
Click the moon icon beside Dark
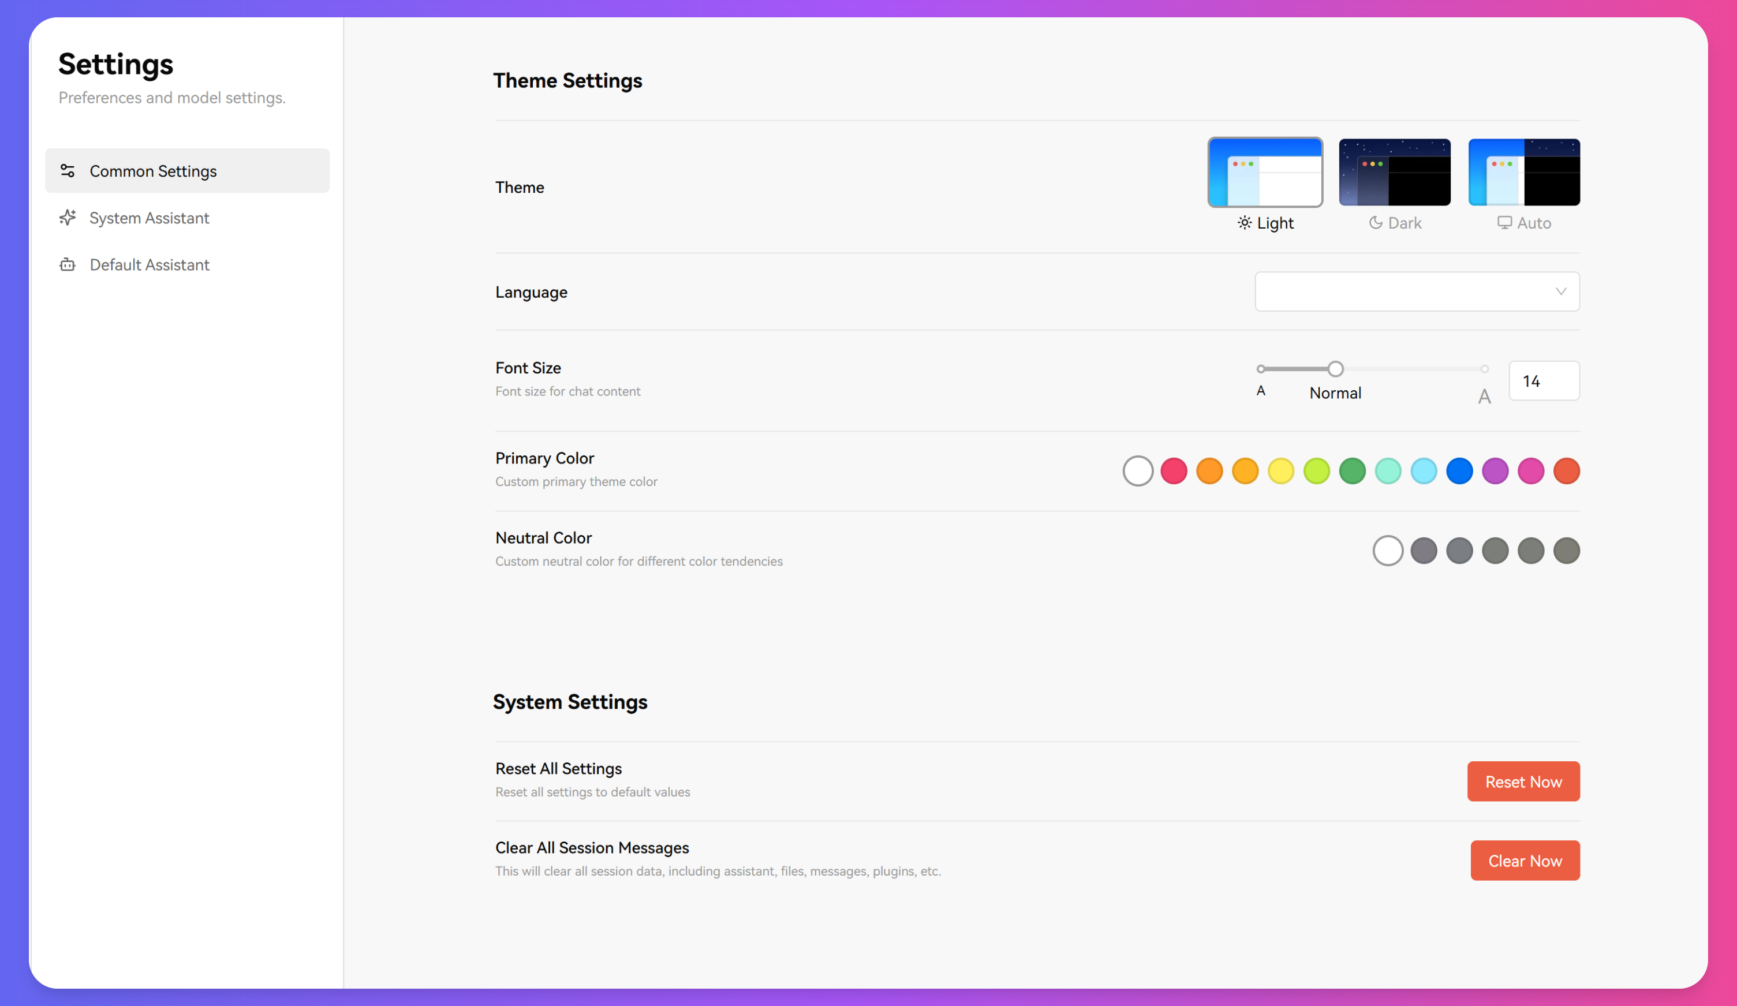pyautogui.click(x=1375, y=223)
